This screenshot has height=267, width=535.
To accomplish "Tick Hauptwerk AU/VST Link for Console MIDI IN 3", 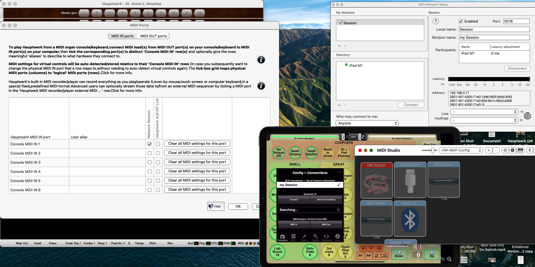I will click(158, 162).
